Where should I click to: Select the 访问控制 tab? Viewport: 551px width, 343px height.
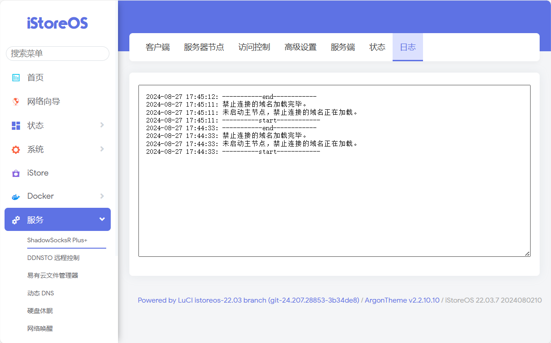tap(254, 47)
